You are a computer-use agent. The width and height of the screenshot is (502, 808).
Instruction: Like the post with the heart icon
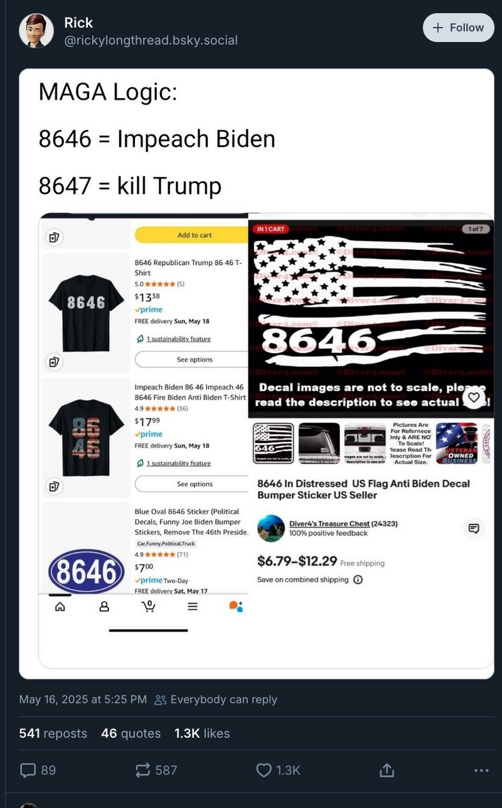click(x=264, y=770)
